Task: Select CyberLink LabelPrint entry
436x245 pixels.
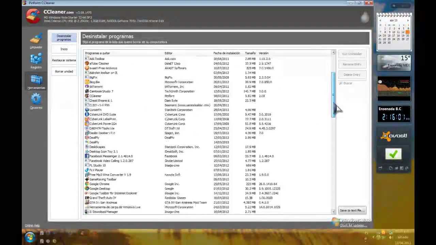Action: (x=208, y=119)
